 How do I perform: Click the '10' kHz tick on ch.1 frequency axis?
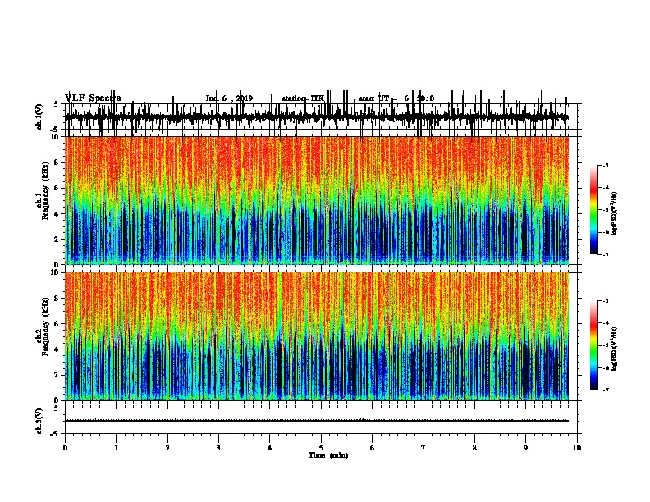[x=56, y=137]
